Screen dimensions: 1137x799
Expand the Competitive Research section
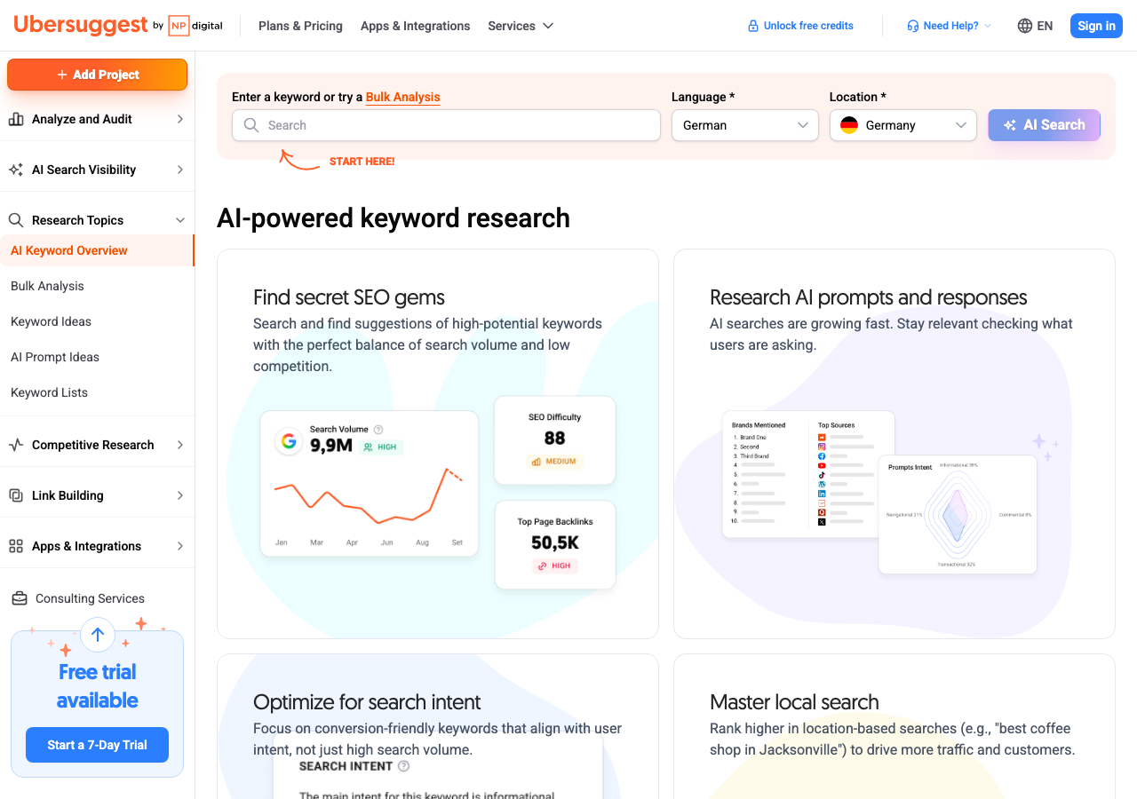coord(180,445)
